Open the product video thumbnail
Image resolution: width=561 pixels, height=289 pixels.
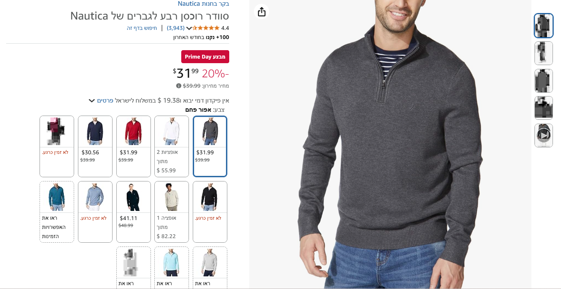click(543, 136)
